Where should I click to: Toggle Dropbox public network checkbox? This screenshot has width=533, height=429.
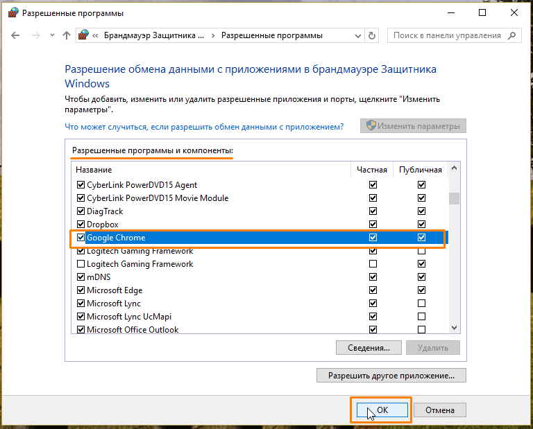[x=421, y=225]
